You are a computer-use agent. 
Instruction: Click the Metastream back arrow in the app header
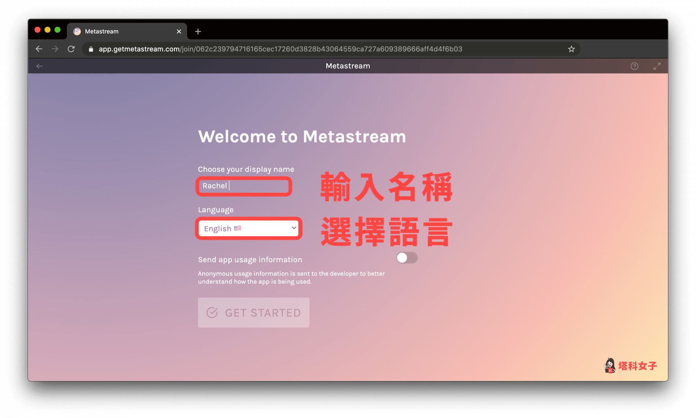click(39, 66)
